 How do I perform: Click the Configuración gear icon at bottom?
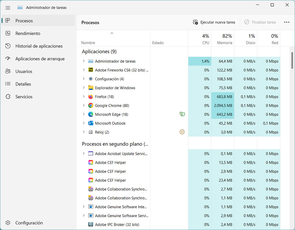click(x=8, y=223)
